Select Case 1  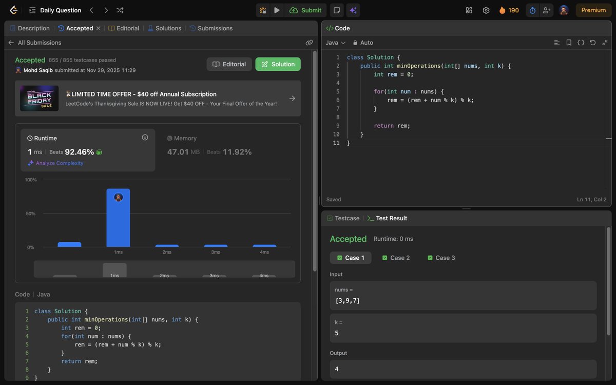click(351, 258)
